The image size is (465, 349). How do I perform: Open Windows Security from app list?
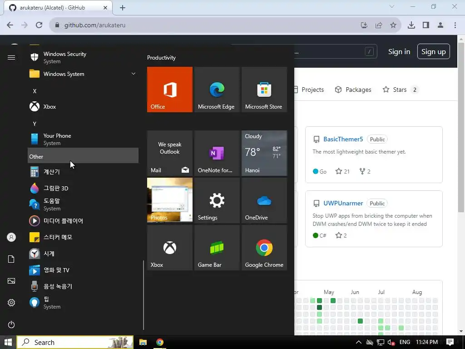(83, 57)
